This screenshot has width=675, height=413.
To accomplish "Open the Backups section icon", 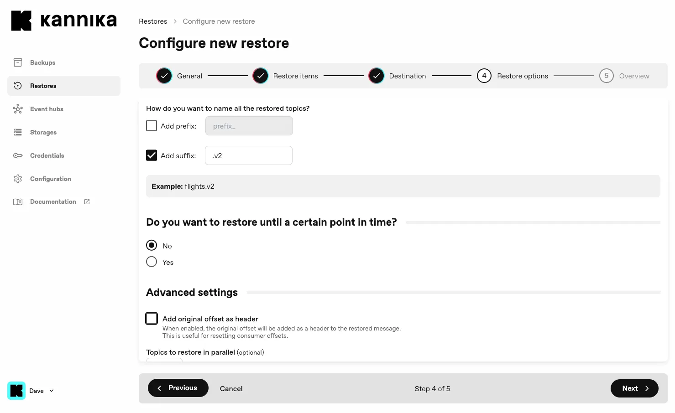I will click(18, 62).
